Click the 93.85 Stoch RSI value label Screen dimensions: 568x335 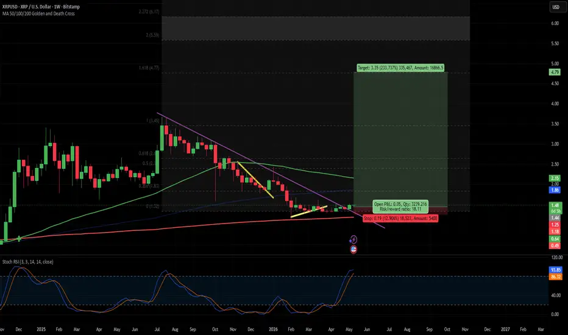point(556,270)
